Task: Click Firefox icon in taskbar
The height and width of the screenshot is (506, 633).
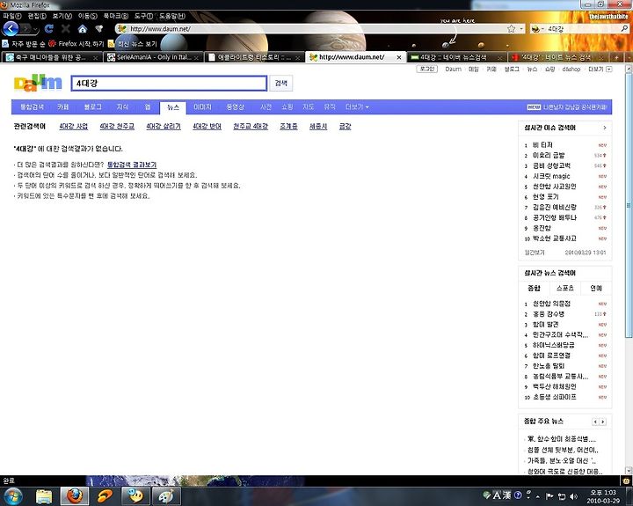Action: 75,496
